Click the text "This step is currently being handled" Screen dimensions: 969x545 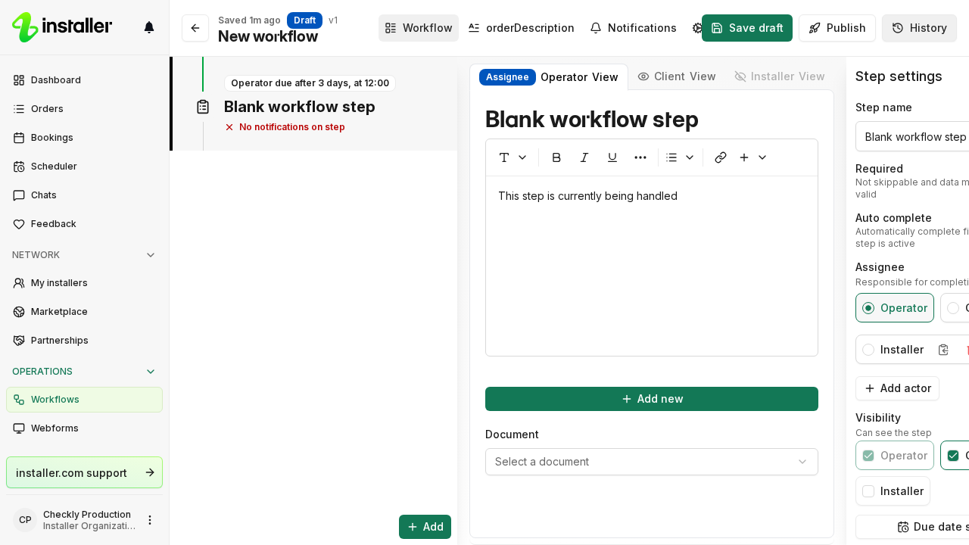point(587,196)
